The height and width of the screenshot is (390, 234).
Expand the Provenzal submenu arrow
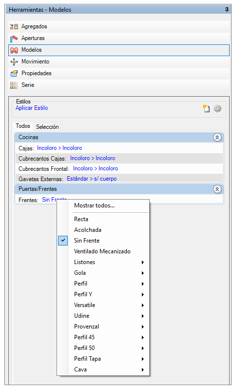click(x=143, y=327)
